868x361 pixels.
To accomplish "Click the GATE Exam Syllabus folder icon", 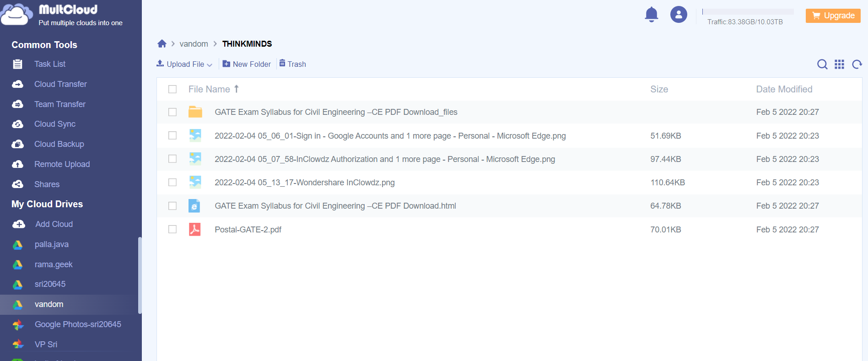I will [195, 112].
